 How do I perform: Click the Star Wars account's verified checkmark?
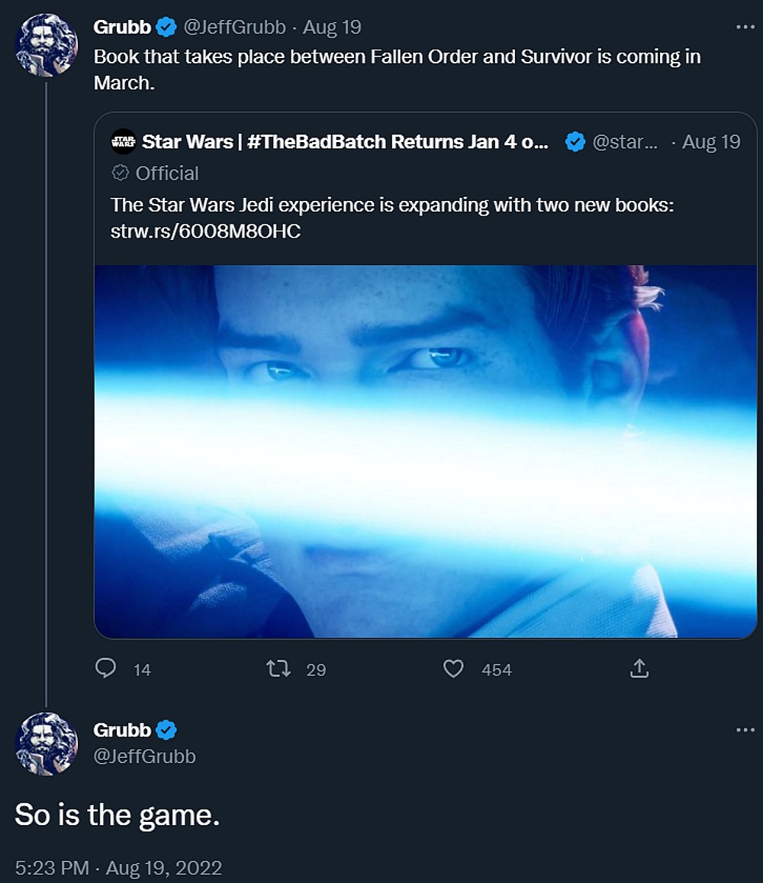[575, 141]
